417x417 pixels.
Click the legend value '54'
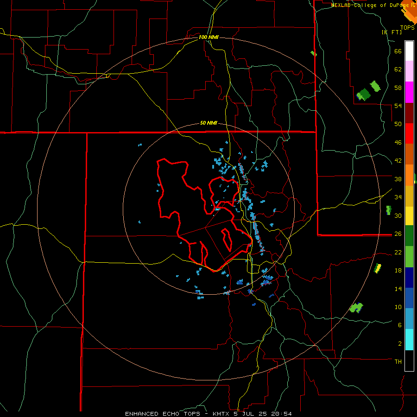tap(398, 106)
